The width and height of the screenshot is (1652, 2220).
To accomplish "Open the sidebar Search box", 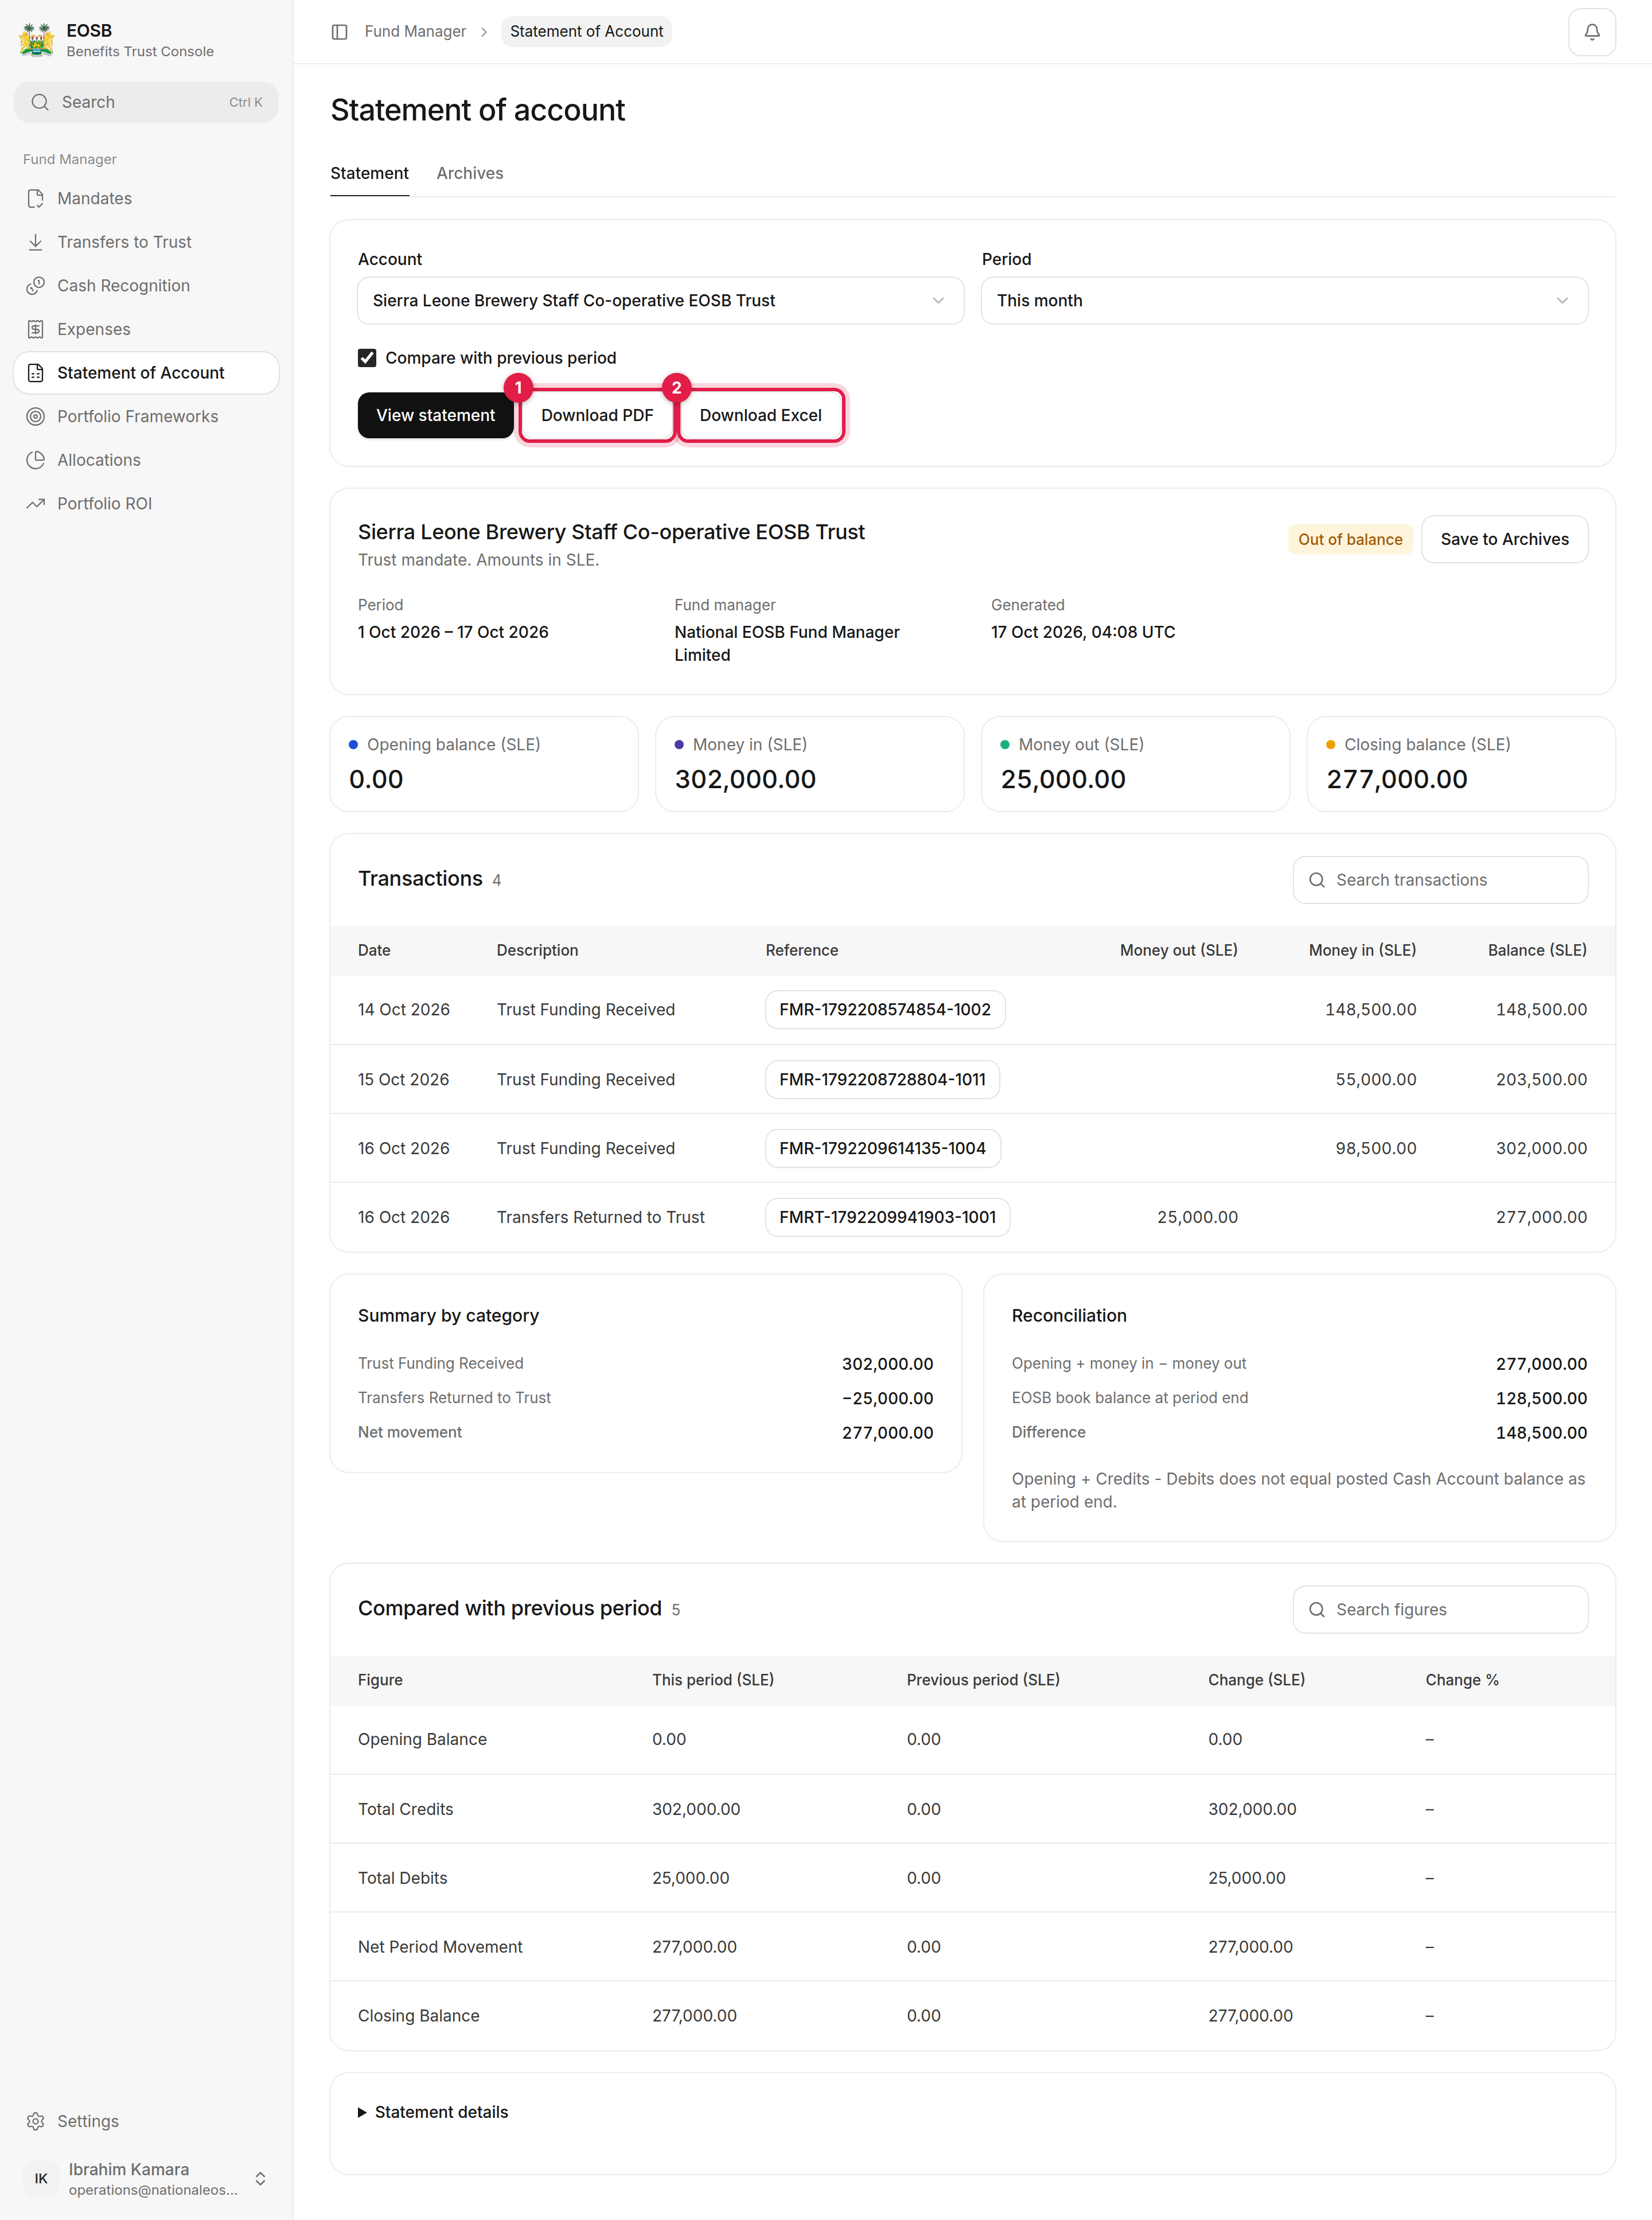I will coord(146,102).
